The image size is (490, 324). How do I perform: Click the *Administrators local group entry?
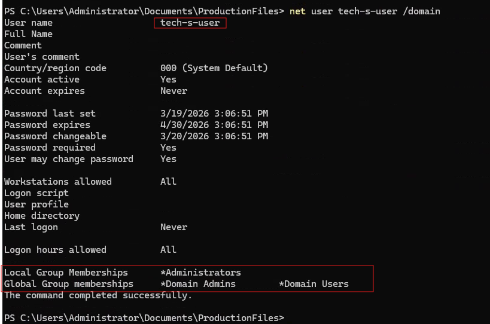[200, 273]
